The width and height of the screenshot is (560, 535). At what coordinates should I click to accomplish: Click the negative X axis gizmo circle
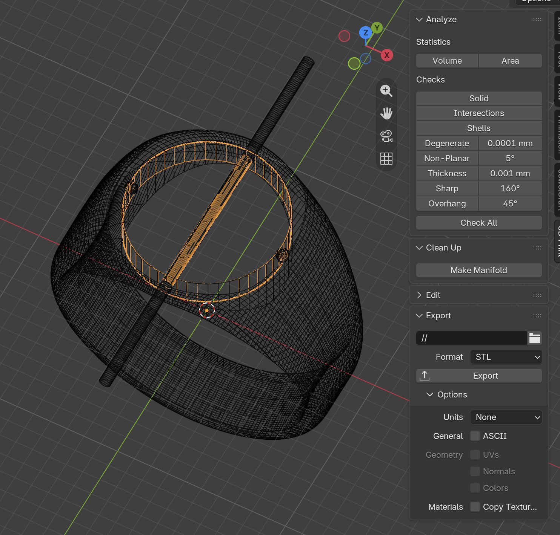344,36
